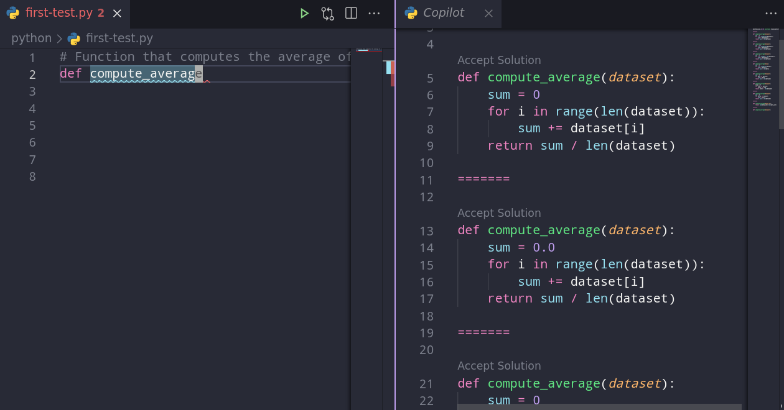Image resolution: width=784 pixels, height=410 pixels.
Task: Open left editor's more actions ellipsis
Action: (374, 13)
